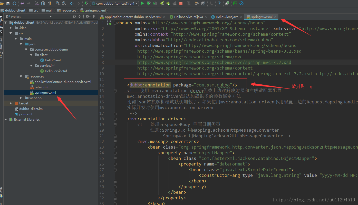This screenshot has height=205, width=358.
Task: Expand the .idea folder
Action: pyautogui.click(x=11, y=28)
